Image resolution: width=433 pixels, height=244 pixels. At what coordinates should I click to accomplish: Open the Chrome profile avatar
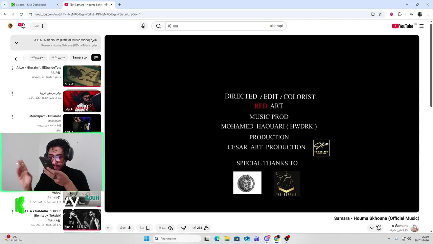(x=420, y=14)
